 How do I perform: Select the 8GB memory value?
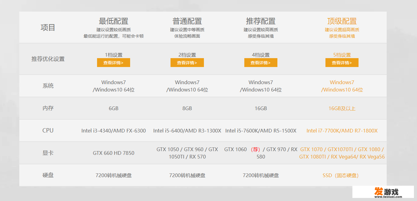187,108
